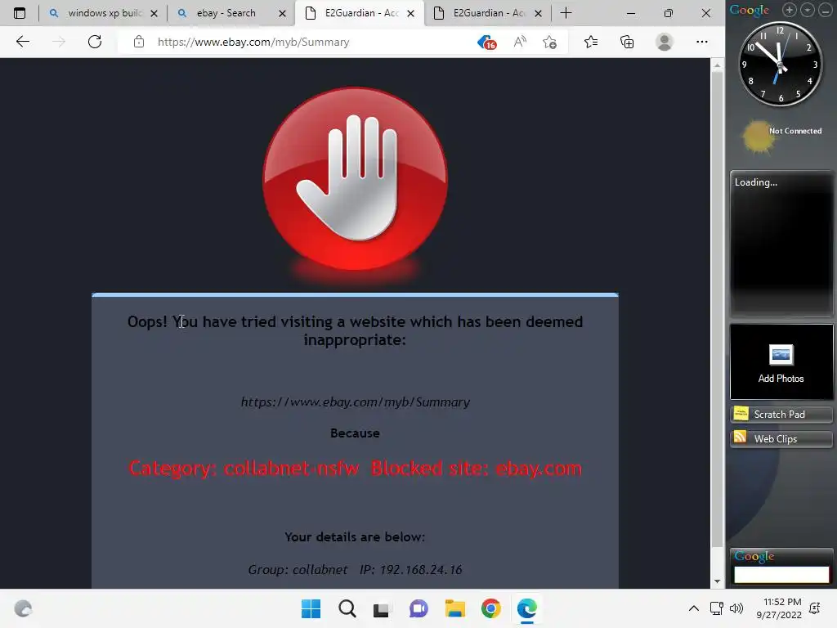The height and width of the screenshot is (628, 837).
Task: Open Task View from taskbar
Action: pos(381,609)
